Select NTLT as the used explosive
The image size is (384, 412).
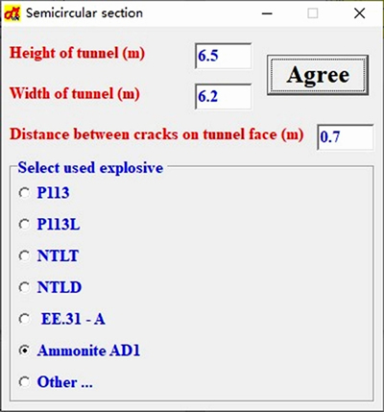(49, 255)
